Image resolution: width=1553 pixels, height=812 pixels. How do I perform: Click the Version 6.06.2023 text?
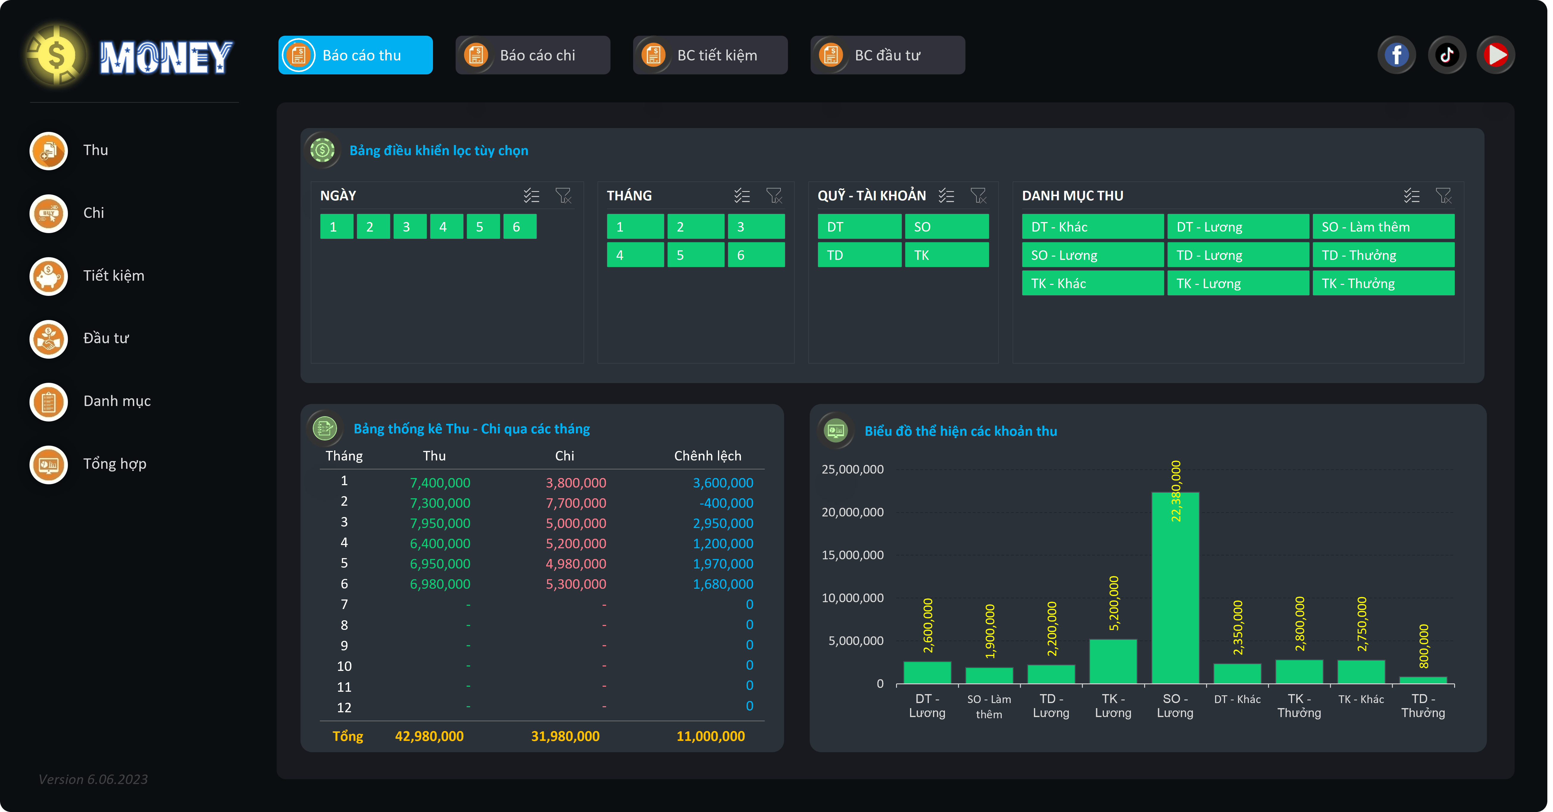(x=93, y=780)
